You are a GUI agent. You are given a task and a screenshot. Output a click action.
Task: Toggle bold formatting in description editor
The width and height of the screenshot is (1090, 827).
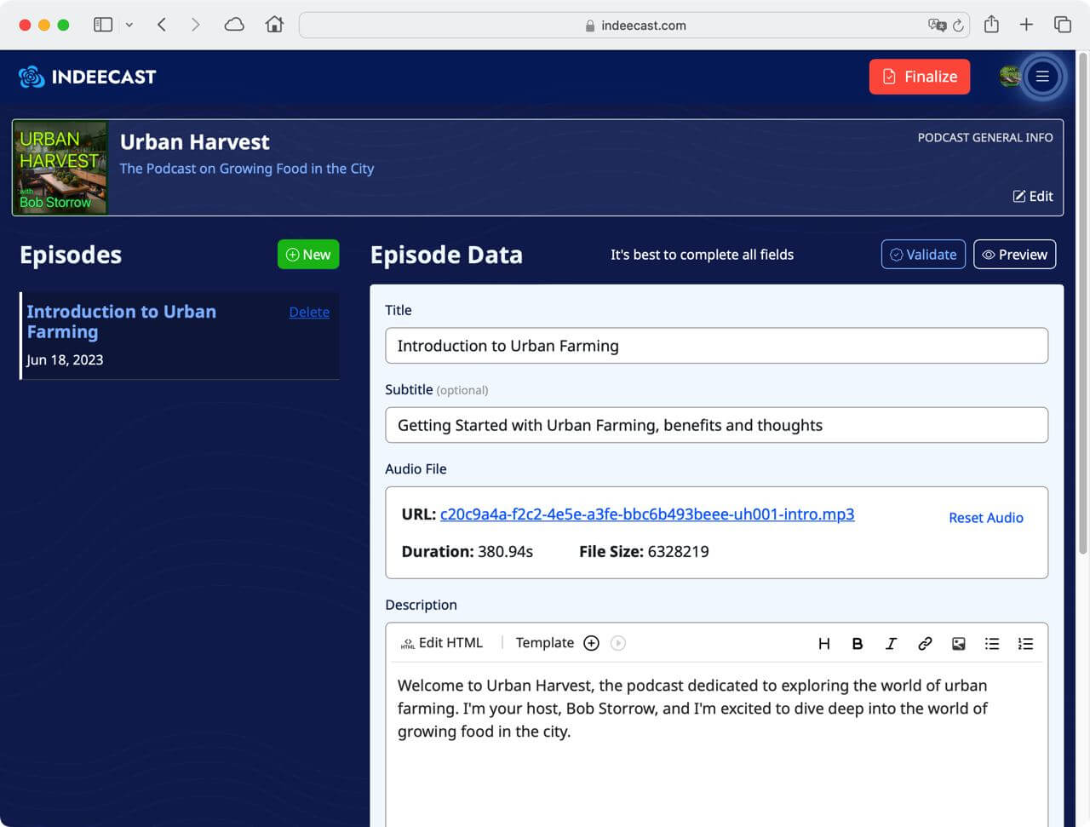(858, 644)
